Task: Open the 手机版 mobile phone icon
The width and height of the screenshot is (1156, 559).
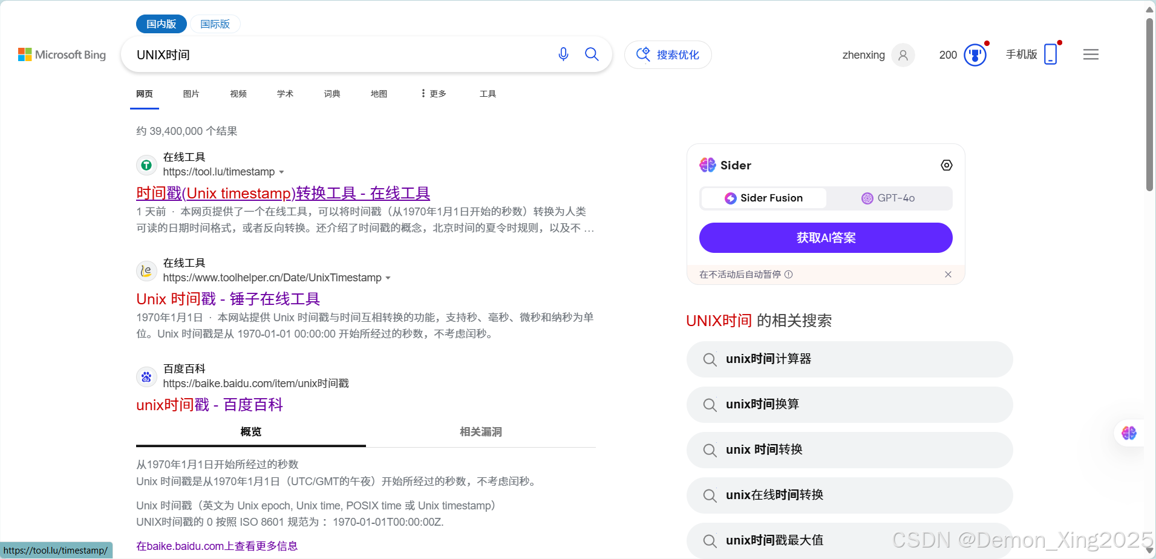Action: (1051, 54)
